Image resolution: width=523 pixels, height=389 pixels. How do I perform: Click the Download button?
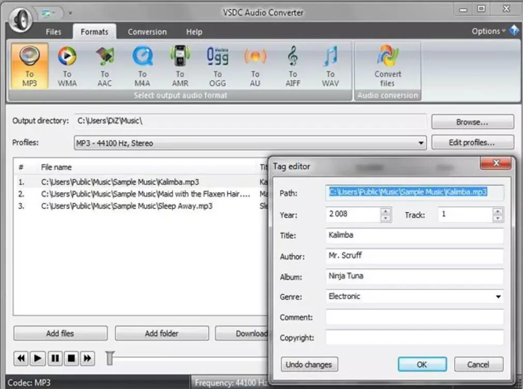pyautogui.click(x=242, y=333)
